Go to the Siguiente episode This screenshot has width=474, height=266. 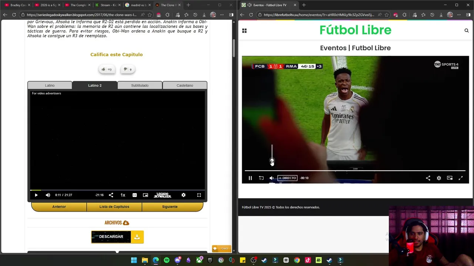[x=170, y=207]
